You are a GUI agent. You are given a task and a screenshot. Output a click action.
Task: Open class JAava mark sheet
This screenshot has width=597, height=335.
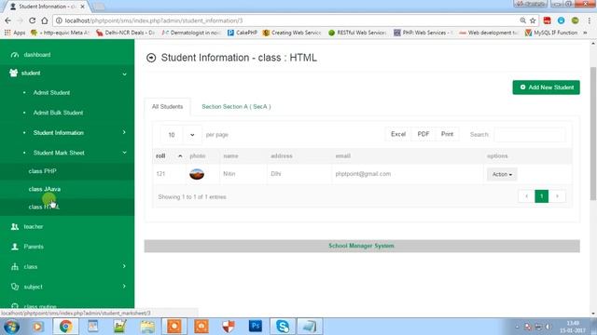(x=45, y=189)
